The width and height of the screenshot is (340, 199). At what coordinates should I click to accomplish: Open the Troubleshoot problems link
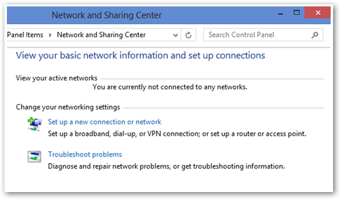[x=85, y=154]
